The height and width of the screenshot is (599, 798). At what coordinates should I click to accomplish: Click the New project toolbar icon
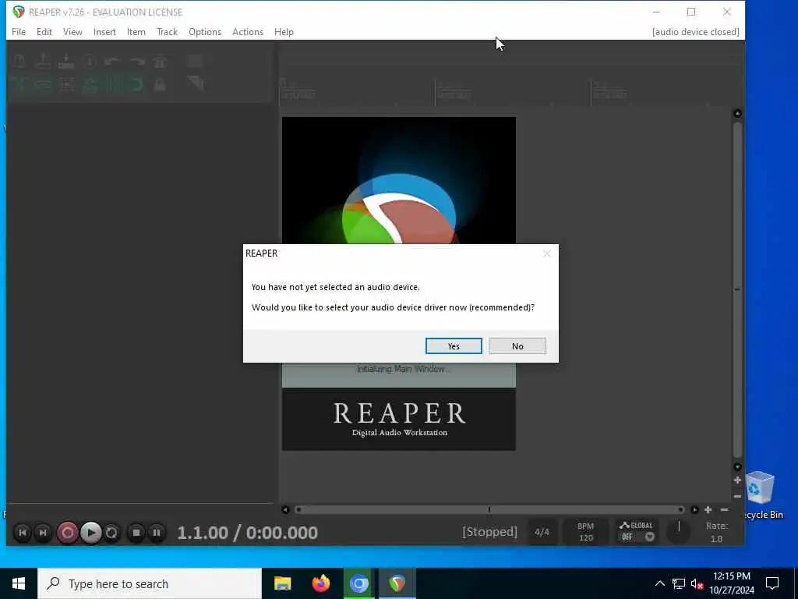(19, 61)
